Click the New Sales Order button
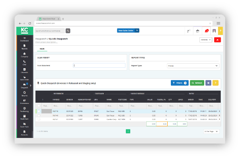240x158 pixels. 126,30
